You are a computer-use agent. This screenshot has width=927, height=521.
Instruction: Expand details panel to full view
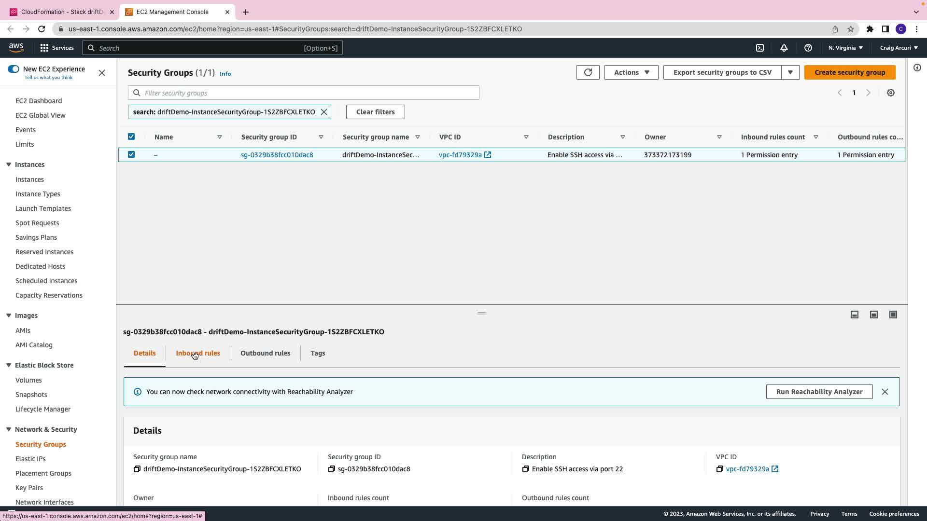click(x=893, y=315)
